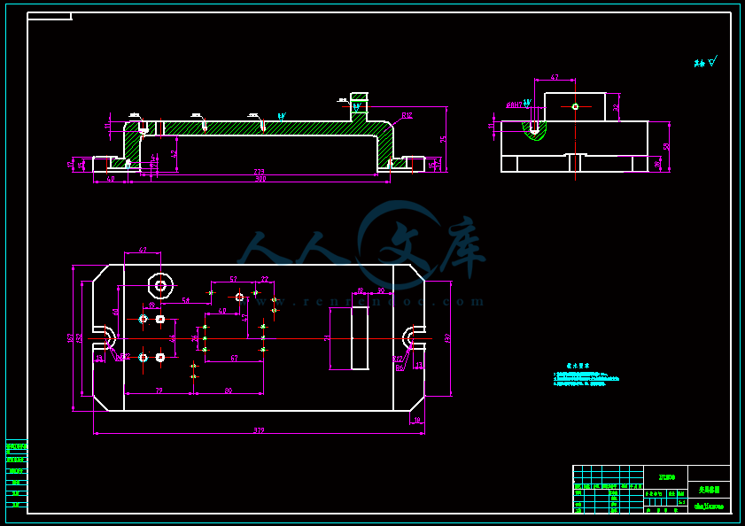The image size is (745, 526).
Task: Pick the R12 label on section view corner
Action: (x=407, y=115)
